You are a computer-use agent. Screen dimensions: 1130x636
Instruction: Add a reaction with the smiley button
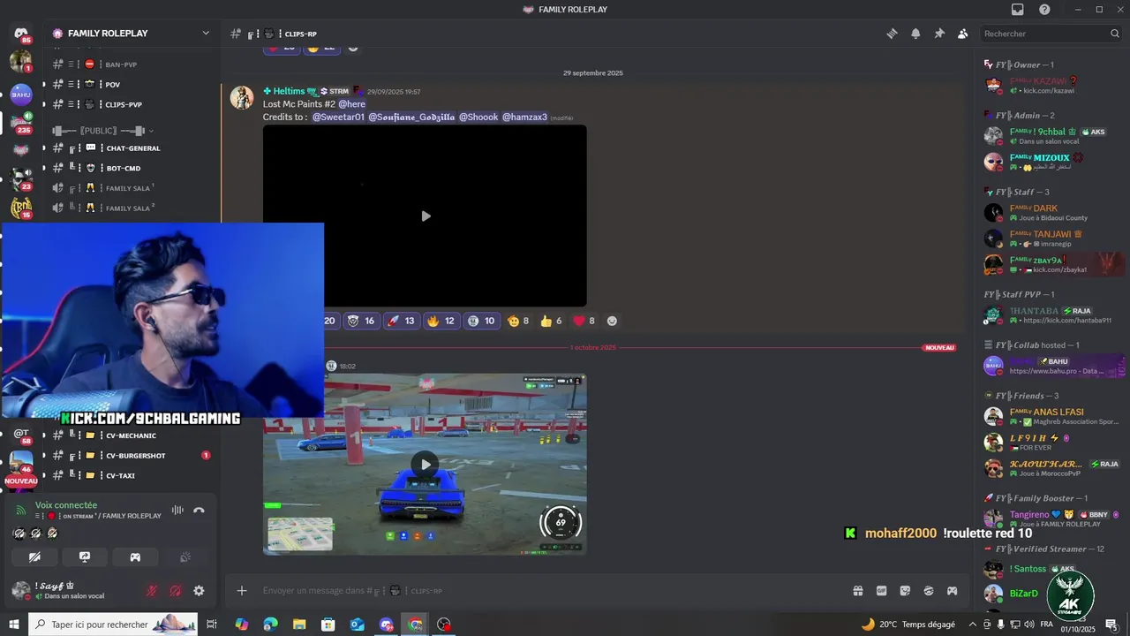click(x=612, y=321)
